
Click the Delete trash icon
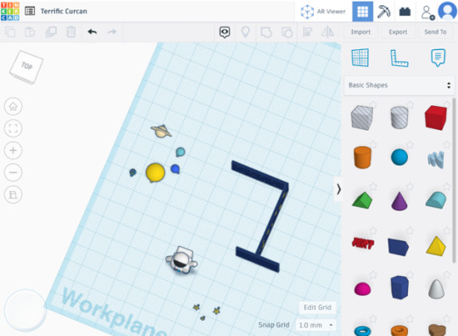[71, 31]
